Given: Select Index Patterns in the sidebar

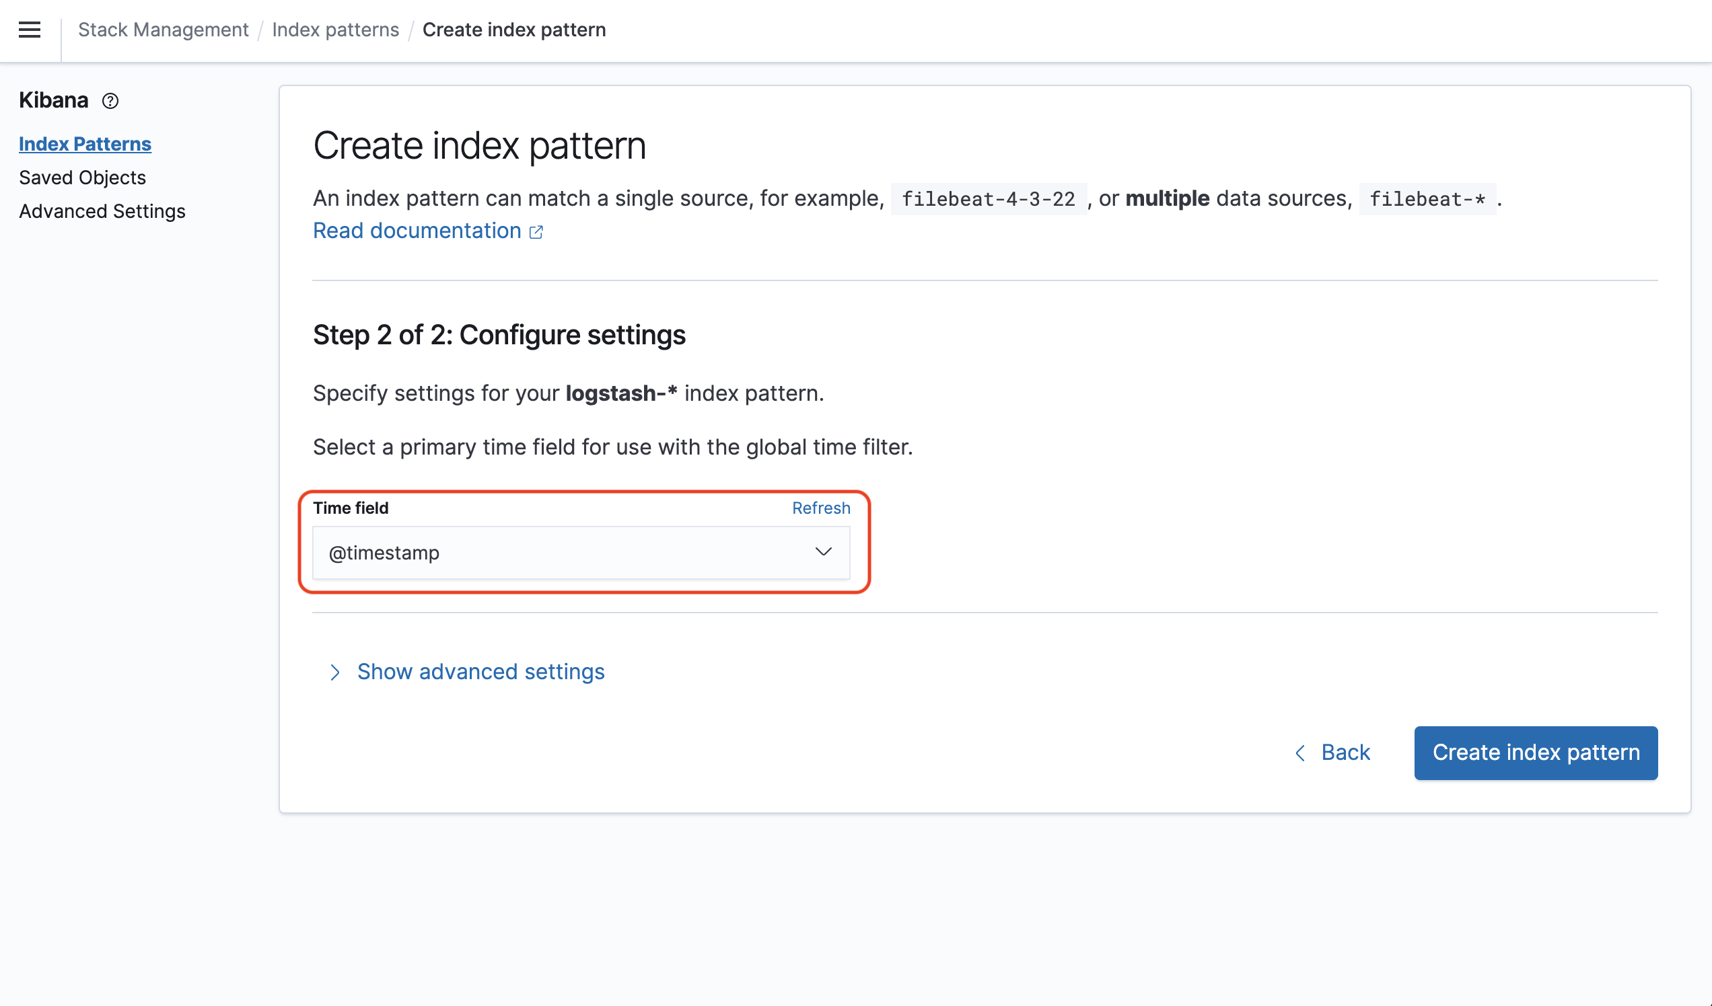Looking at the screenshot, I should [x=85, y=144].
